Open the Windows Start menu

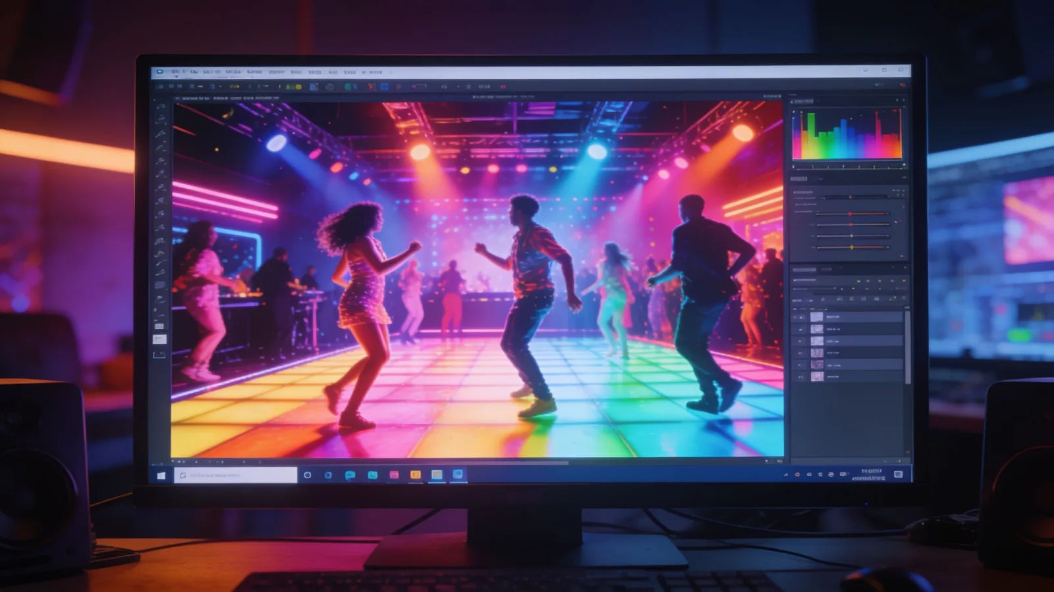pyautogui.click(x=161, y=475)
